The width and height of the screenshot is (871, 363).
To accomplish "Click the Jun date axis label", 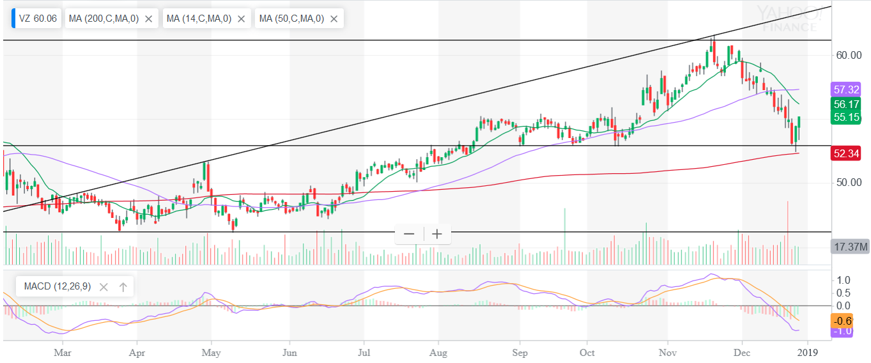I will tap(289, 352).
